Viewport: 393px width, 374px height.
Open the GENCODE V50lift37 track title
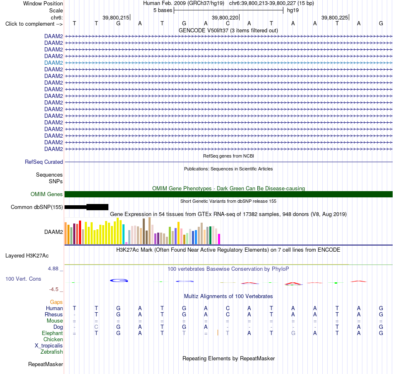tap(228, 31)
